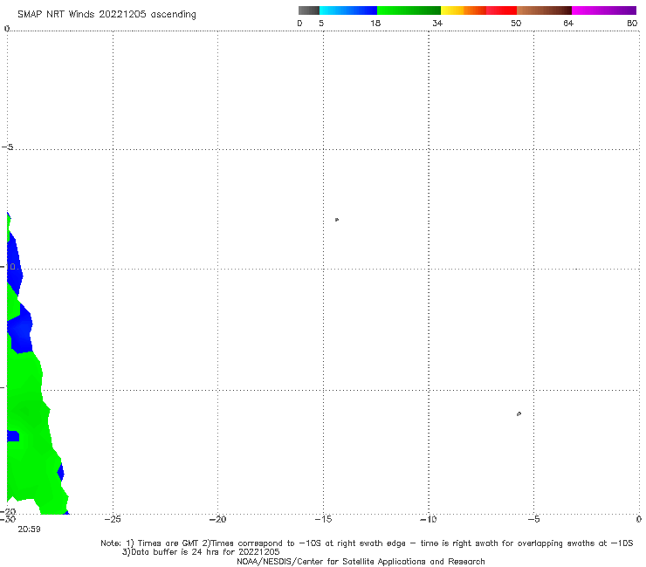The image size is (646, 567).
Task: Click the red segment of the color bar
Action: (x=501, y=10)
